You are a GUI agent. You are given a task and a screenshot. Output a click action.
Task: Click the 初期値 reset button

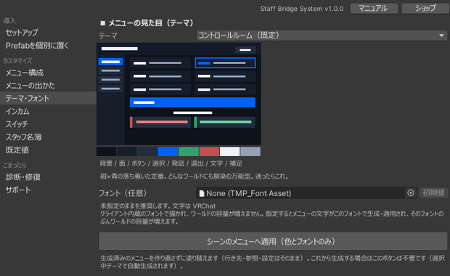(433, 192)
